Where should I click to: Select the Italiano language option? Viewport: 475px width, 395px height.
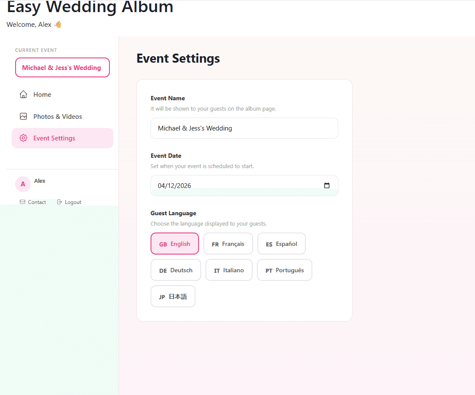(229, 270)
